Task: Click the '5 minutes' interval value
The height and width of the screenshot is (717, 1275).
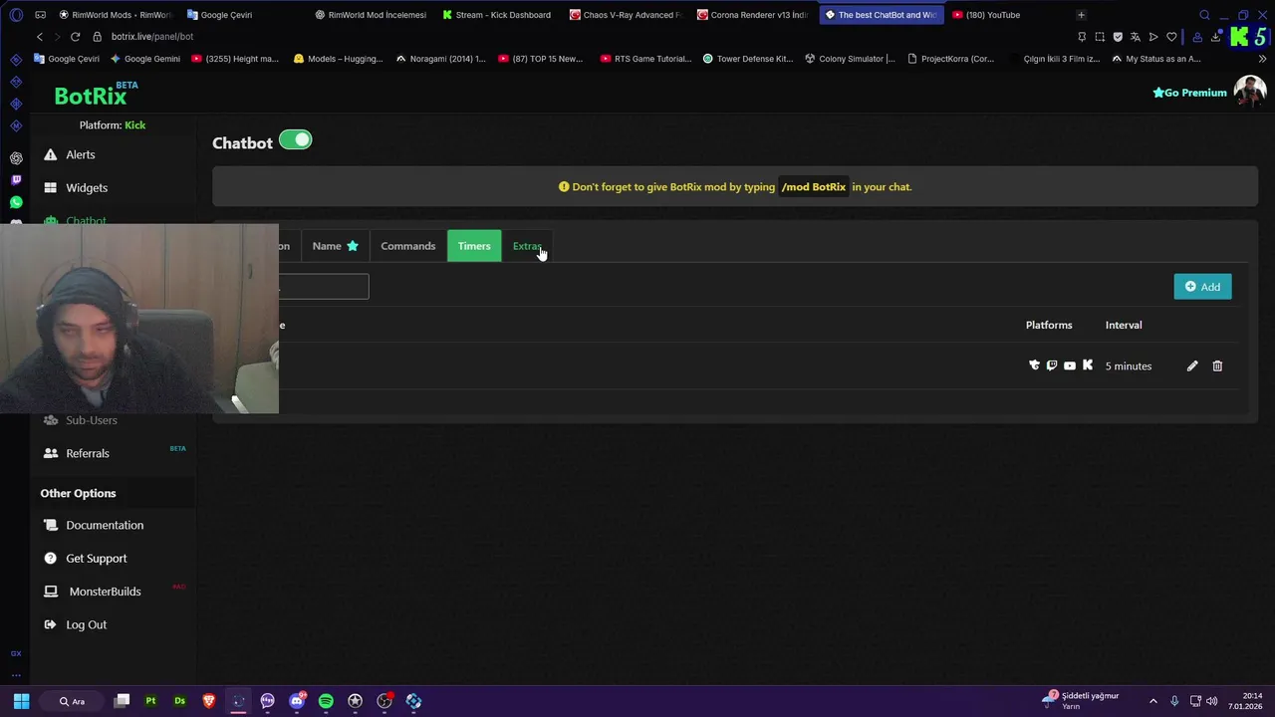Action: [x=1129, y=366]
